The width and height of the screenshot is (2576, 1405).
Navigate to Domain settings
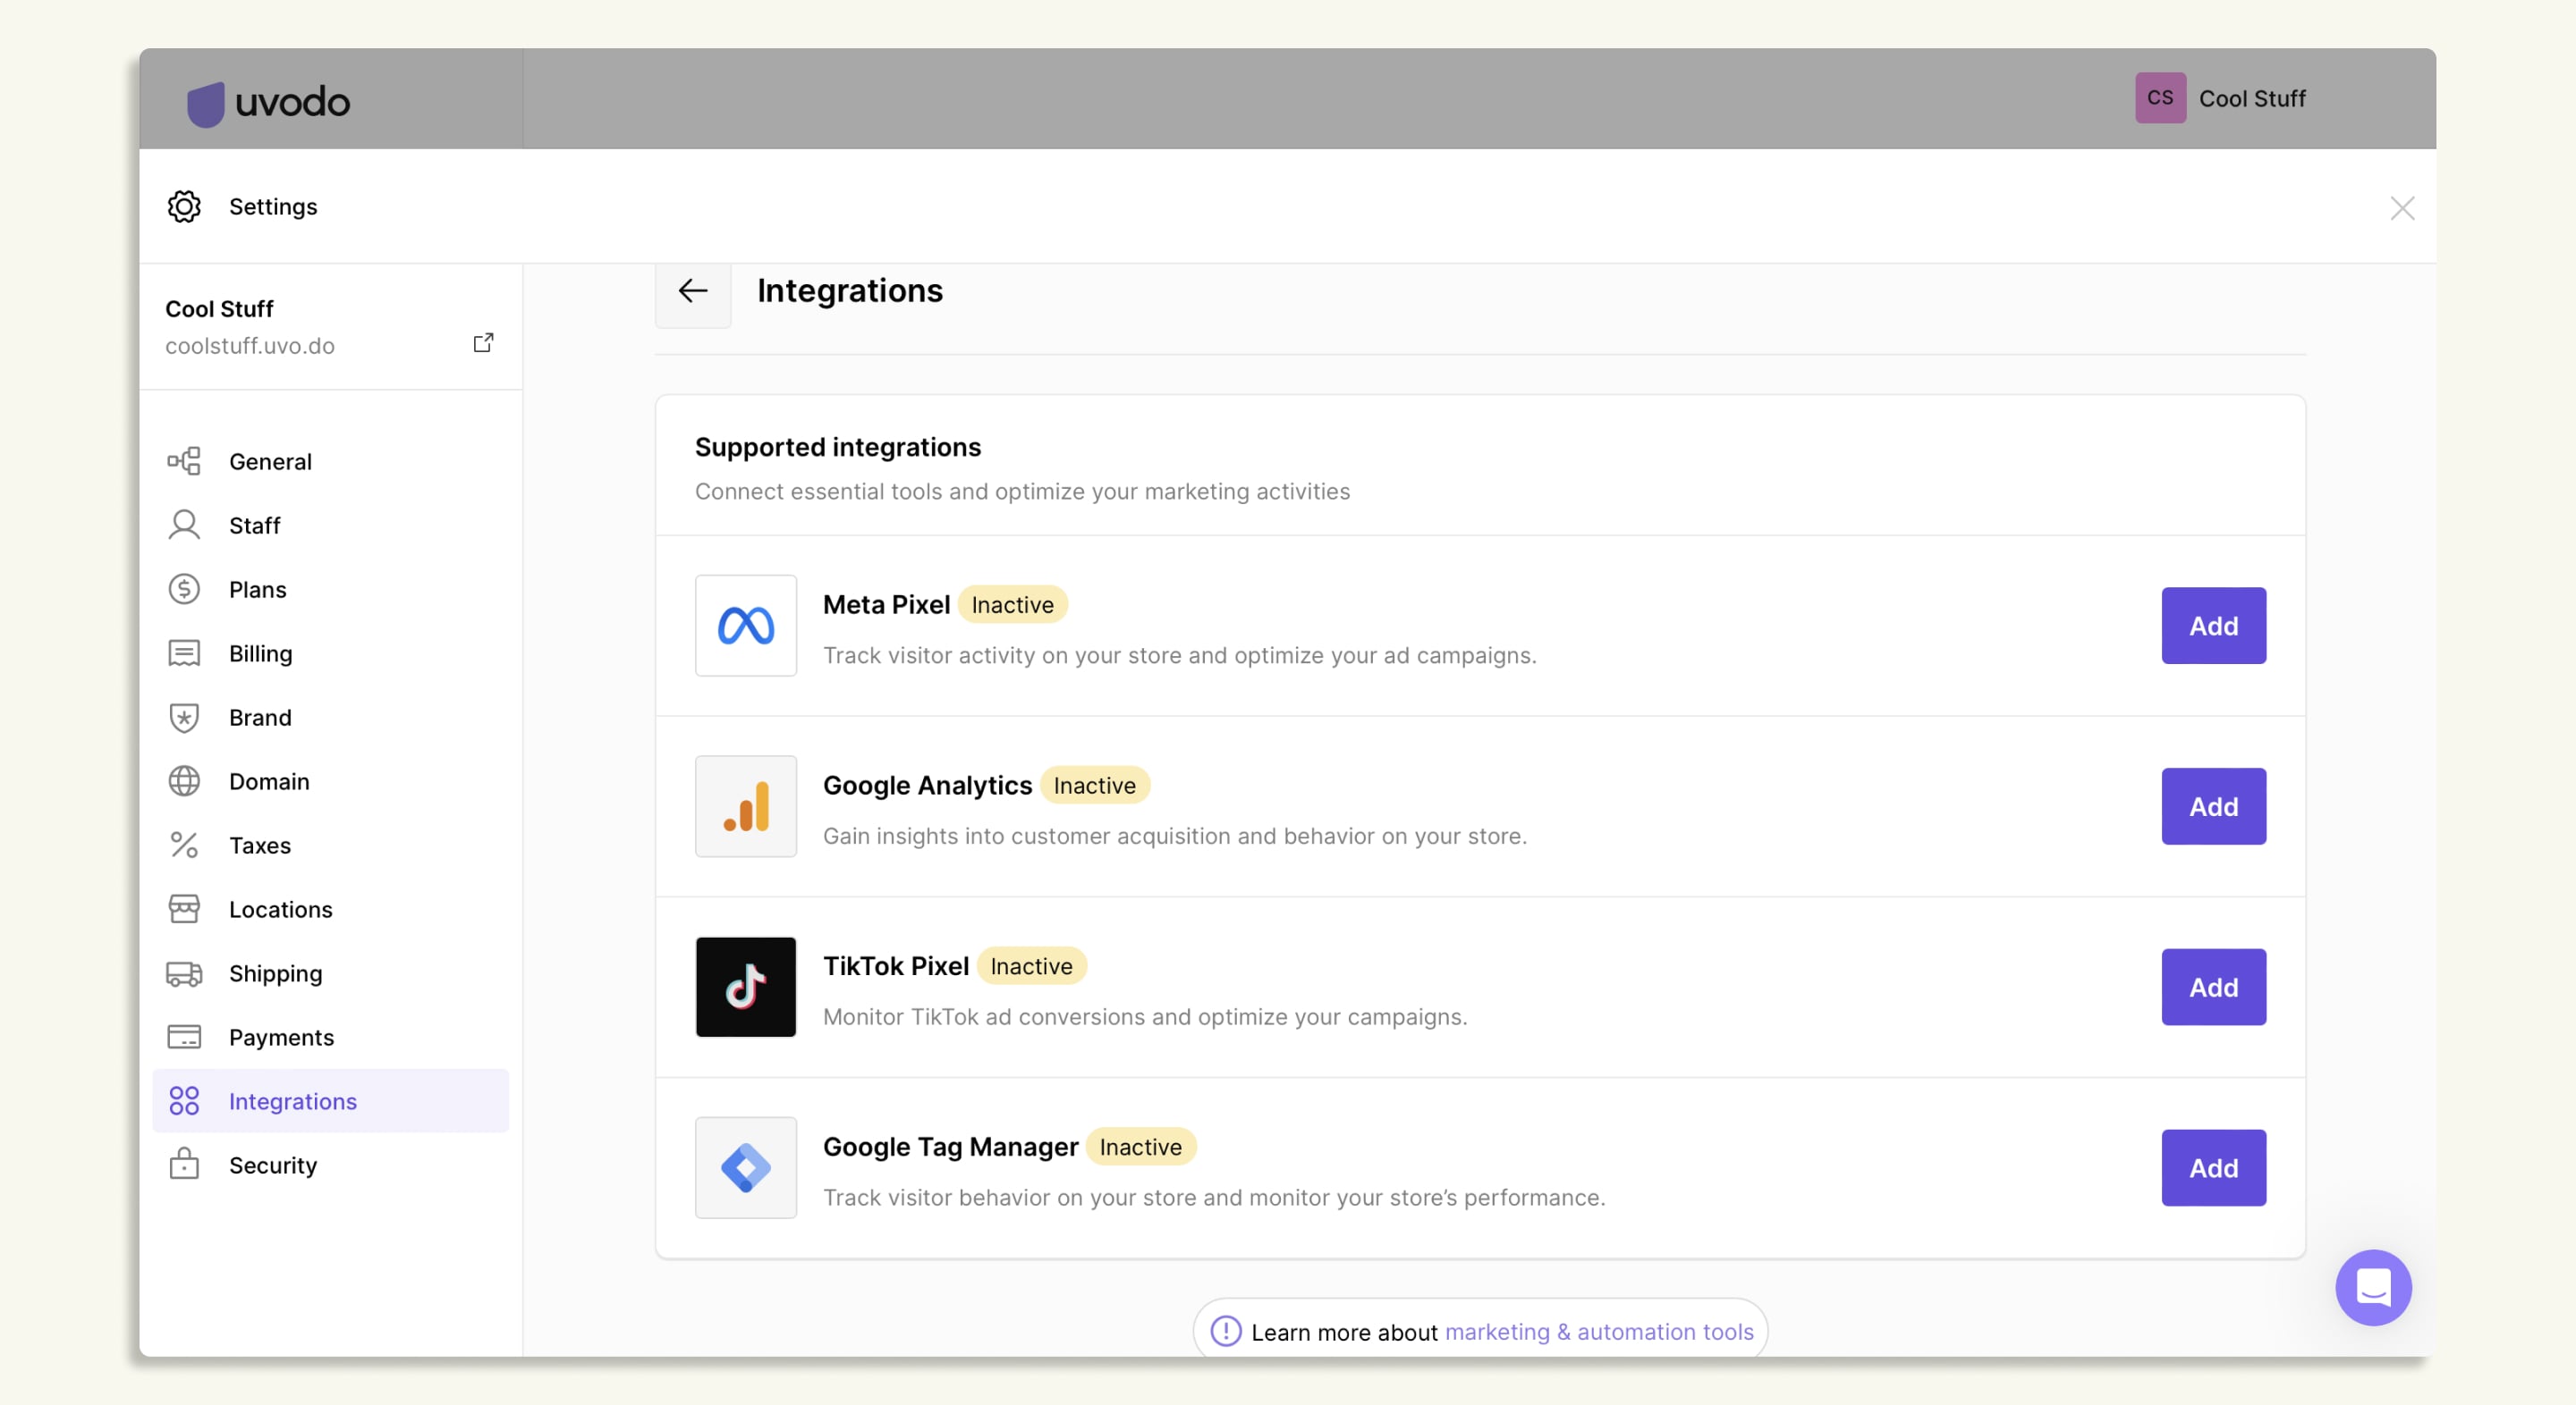[x=269, y=781]
